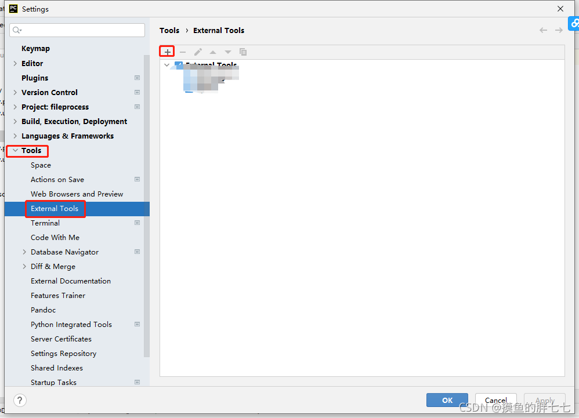Click the Cancel button
Viewport: 579px width, 418px height.
pos(495,400)
